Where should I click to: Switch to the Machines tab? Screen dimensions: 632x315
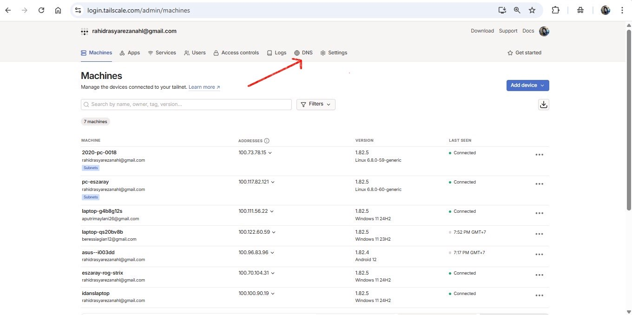tap(97, 53)
